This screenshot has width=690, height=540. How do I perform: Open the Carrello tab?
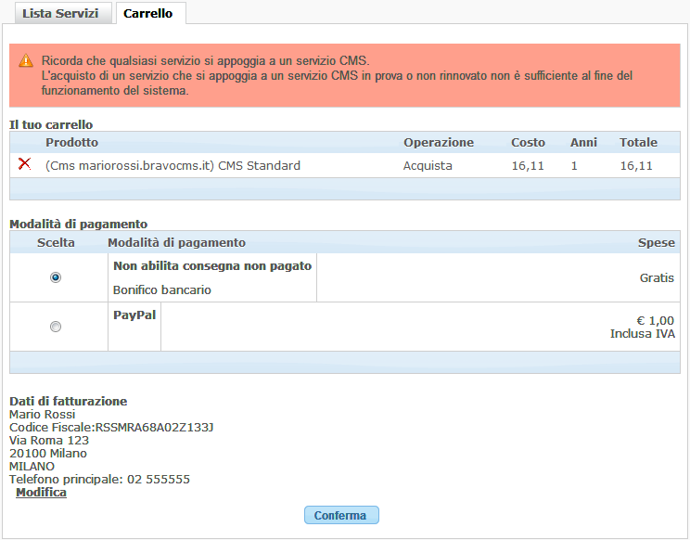(x=150, y=14)
